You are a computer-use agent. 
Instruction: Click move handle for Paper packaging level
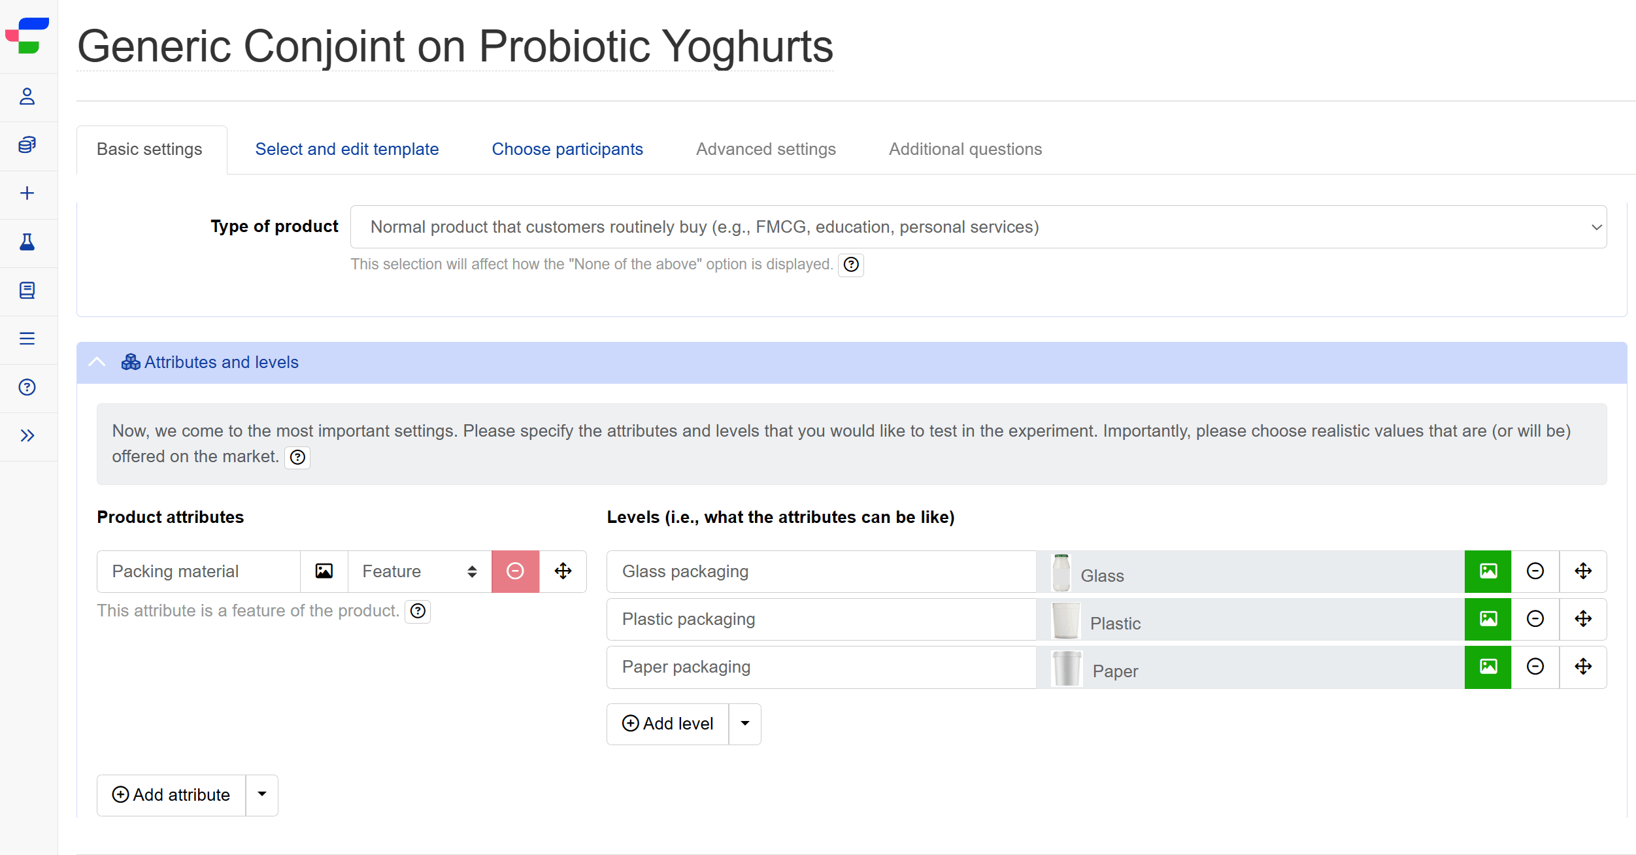click(1583, 667)
